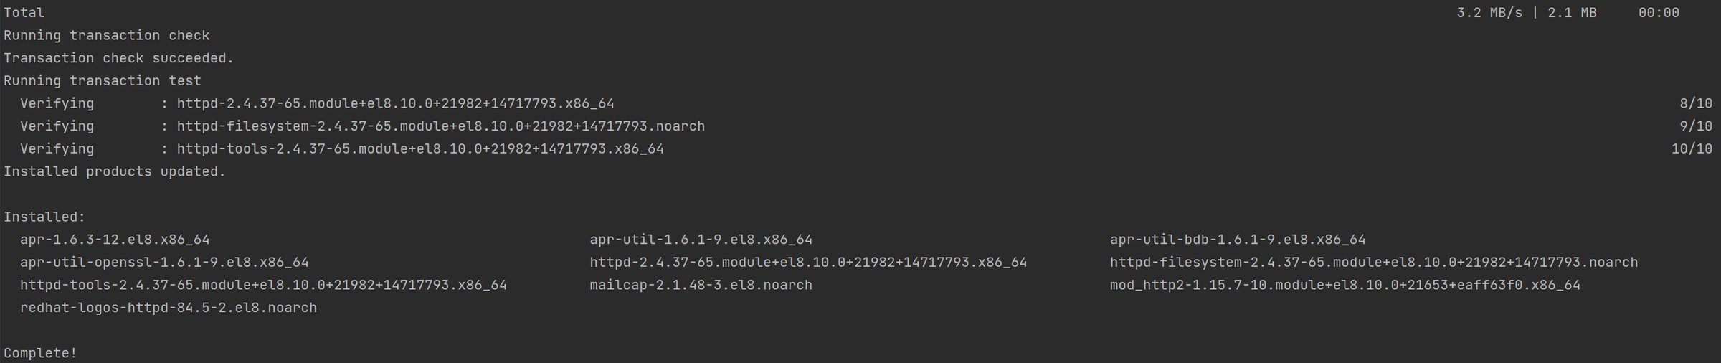Click the '3.2 MB/s' download speed text
Screen dimensions: 1721x363
click(1489, 13)
